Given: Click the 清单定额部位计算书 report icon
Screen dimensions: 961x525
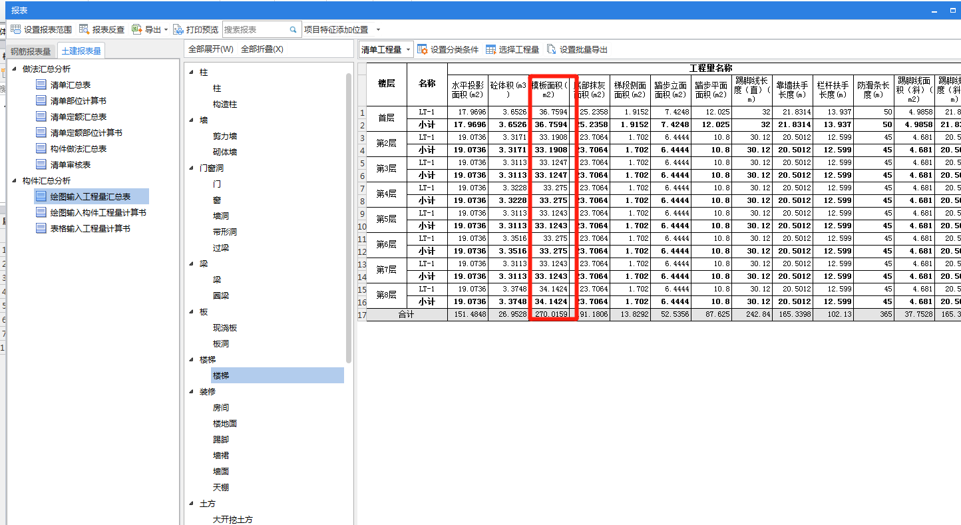Looking at the screenshot, I should 41,132.
